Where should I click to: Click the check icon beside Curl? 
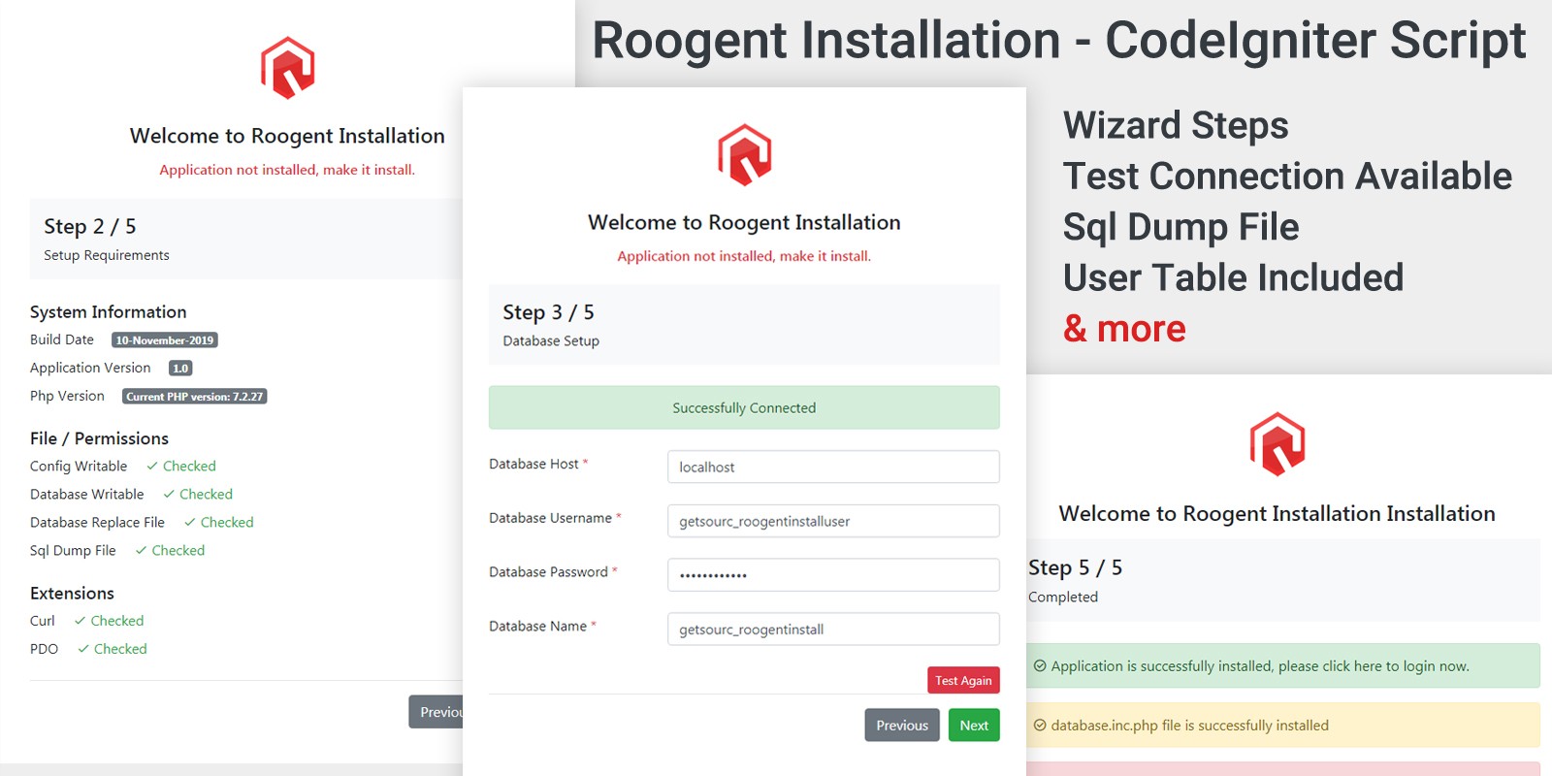80,621
